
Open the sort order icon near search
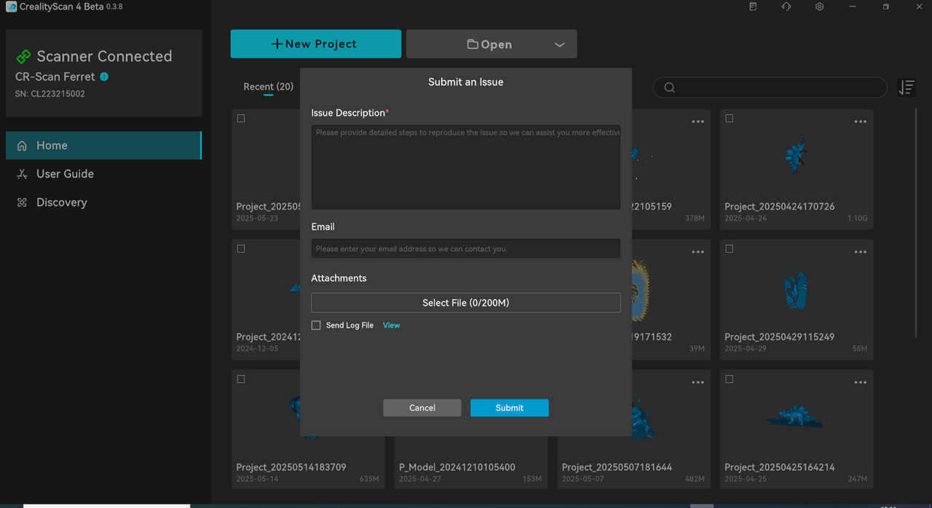point(907,87)
